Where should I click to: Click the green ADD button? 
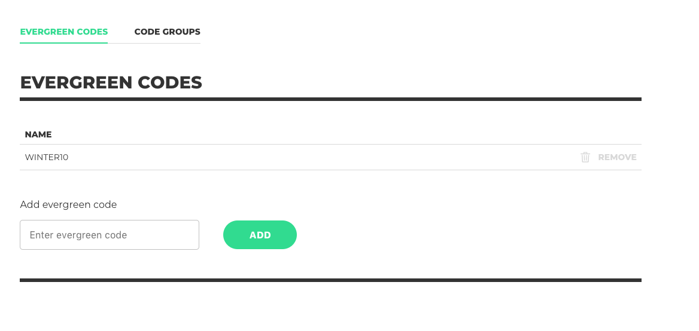(260, 235)
